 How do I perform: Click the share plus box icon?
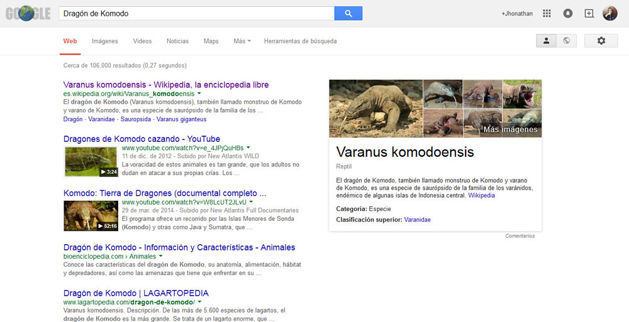coord(589,13)
